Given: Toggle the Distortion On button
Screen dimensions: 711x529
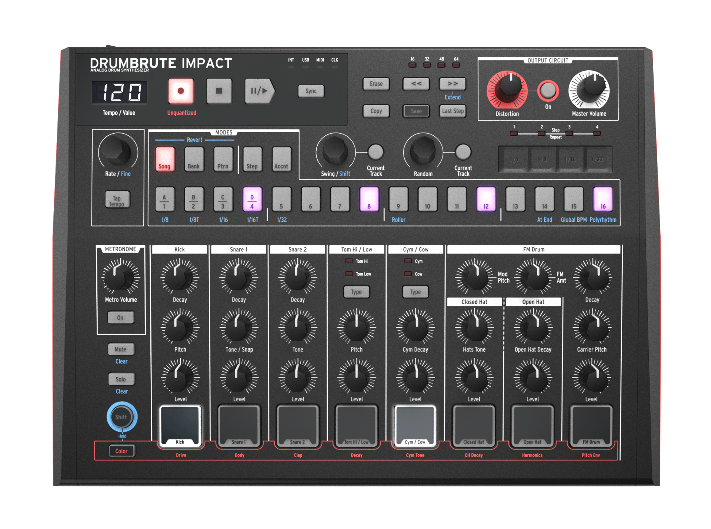Looking at the screenshot, I should [548, 90].
